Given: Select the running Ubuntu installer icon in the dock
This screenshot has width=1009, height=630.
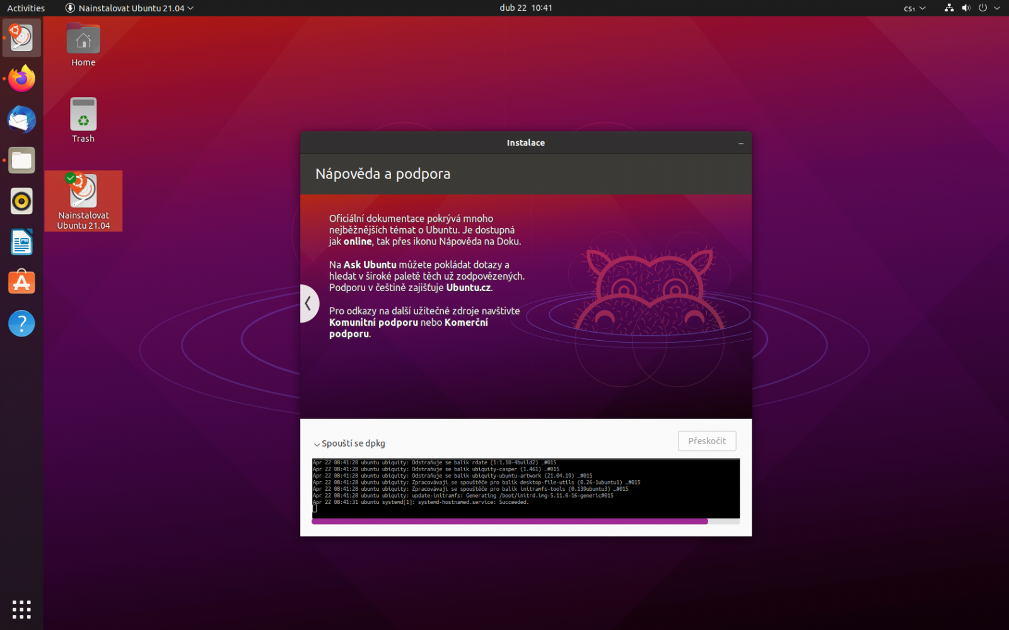Looking at the screenshot, I should coord(21,37).
